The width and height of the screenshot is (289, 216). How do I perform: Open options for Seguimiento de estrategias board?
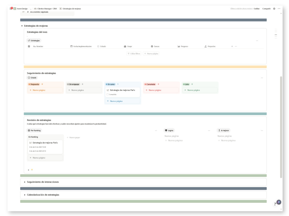click(x=262, y=78)
